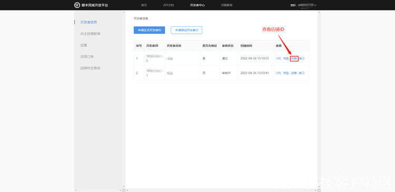Open the 问题解答 navigation tab
This screenshot has width=395, height=192.
click(226, 5)
